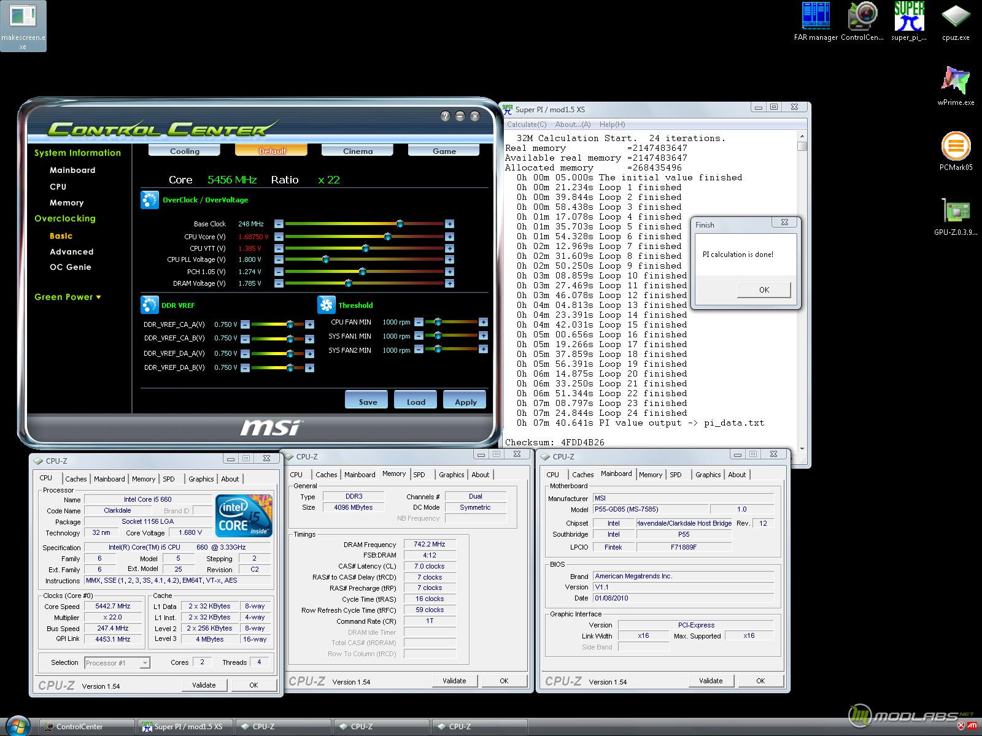Open the GPU-Z desktop shortcut
This screenshot has height=736, width=982.
pos(956,212)
